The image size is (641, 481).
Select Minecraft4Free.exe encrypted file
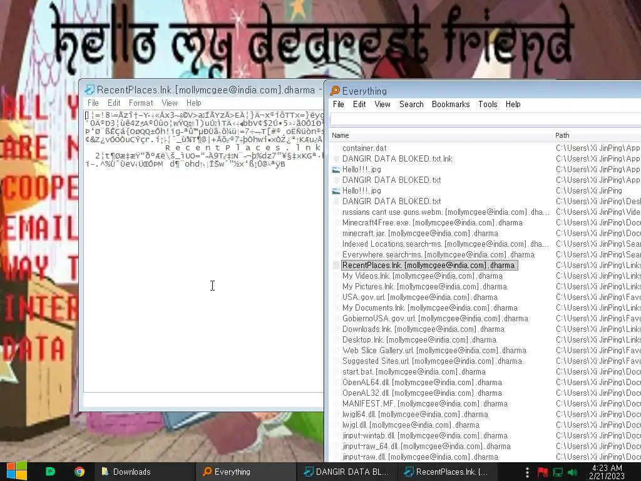433,222
